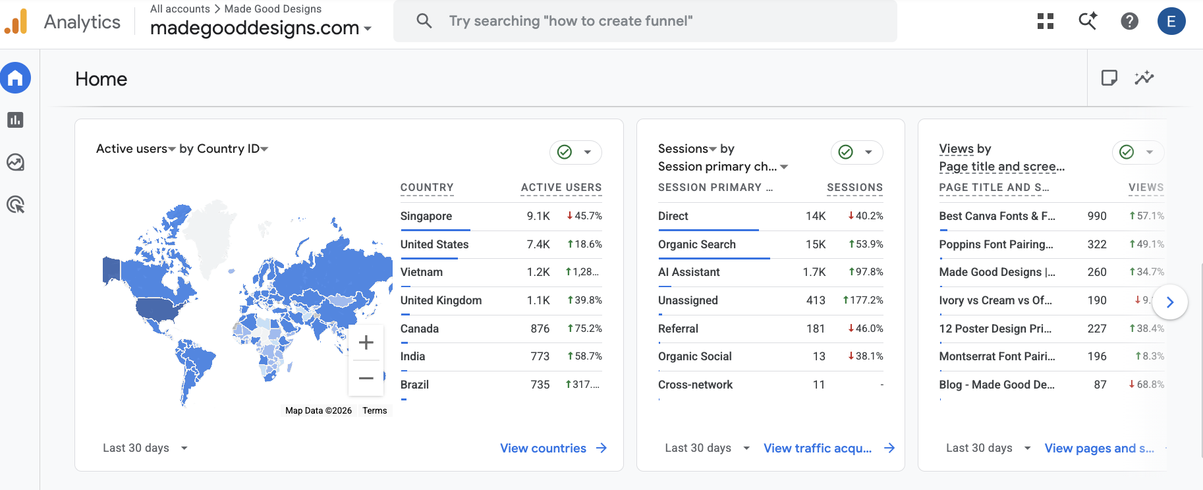
Task: Zoom out on the world map
Action: (x=366, y=378)
